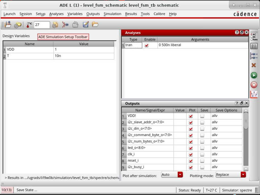
Task: Open help for the Outputs panel
Action: tap(237, 103)
